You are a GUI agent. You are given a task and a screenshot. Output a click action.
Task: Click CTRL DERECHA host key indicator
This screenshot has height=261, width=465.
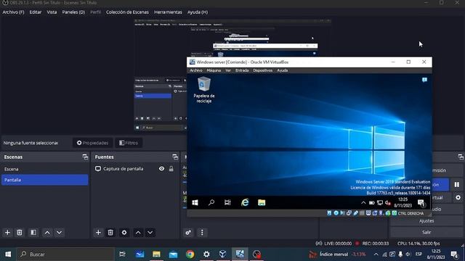pos(411,213)
